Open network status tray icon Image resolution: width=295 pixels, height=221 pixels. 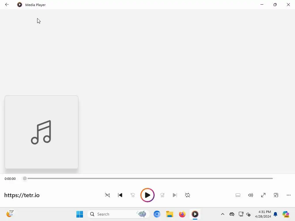point(241,214)
